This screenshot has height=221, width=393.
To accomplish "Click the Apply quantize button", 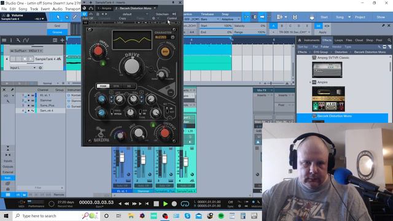I will point(322,32).
